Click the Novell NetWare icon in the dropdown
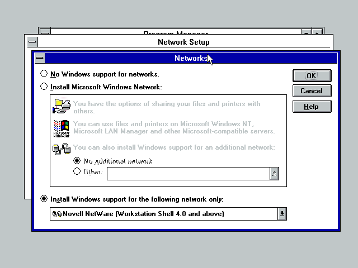 point(57,214)
